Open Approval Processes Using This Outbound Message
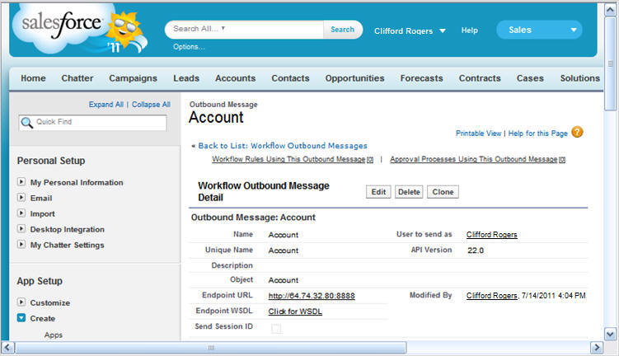This screenshot has width=619, height=356. coord(478,159)
